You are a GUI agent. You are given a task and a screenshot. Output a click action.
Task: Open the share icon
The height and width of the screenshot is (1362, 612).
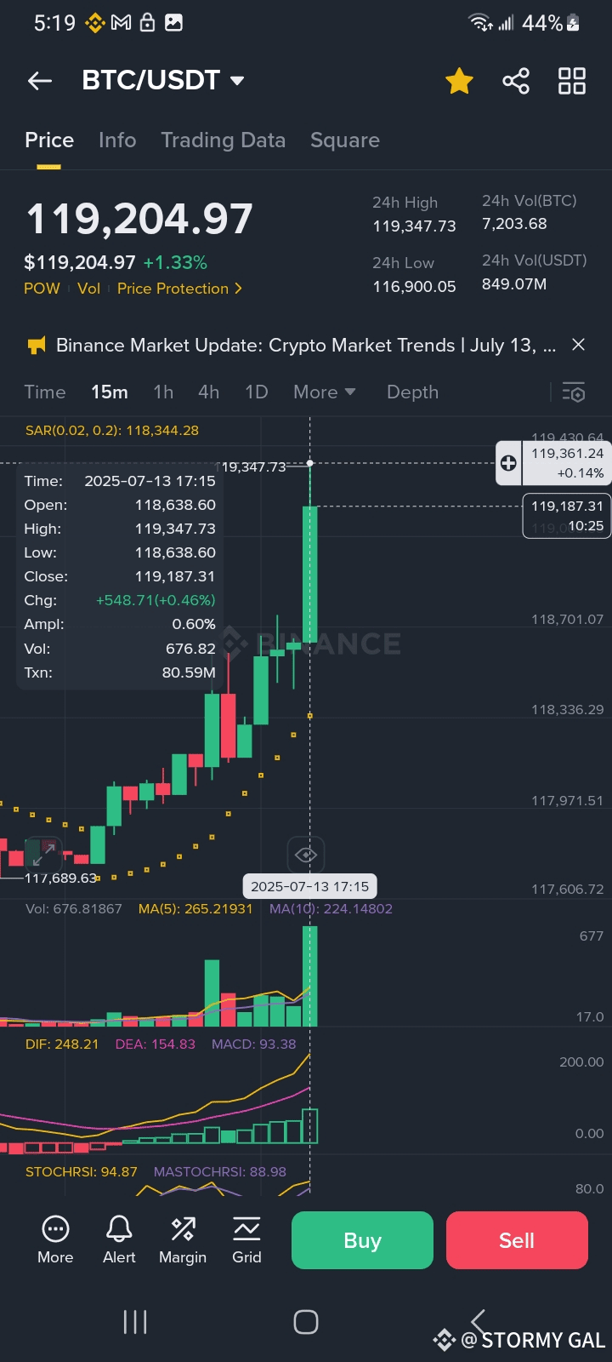tap(516, 81)
